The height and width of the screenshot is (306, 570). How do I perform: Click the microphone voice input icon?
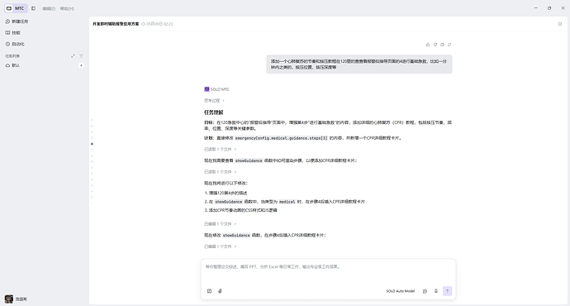[436, 291]
